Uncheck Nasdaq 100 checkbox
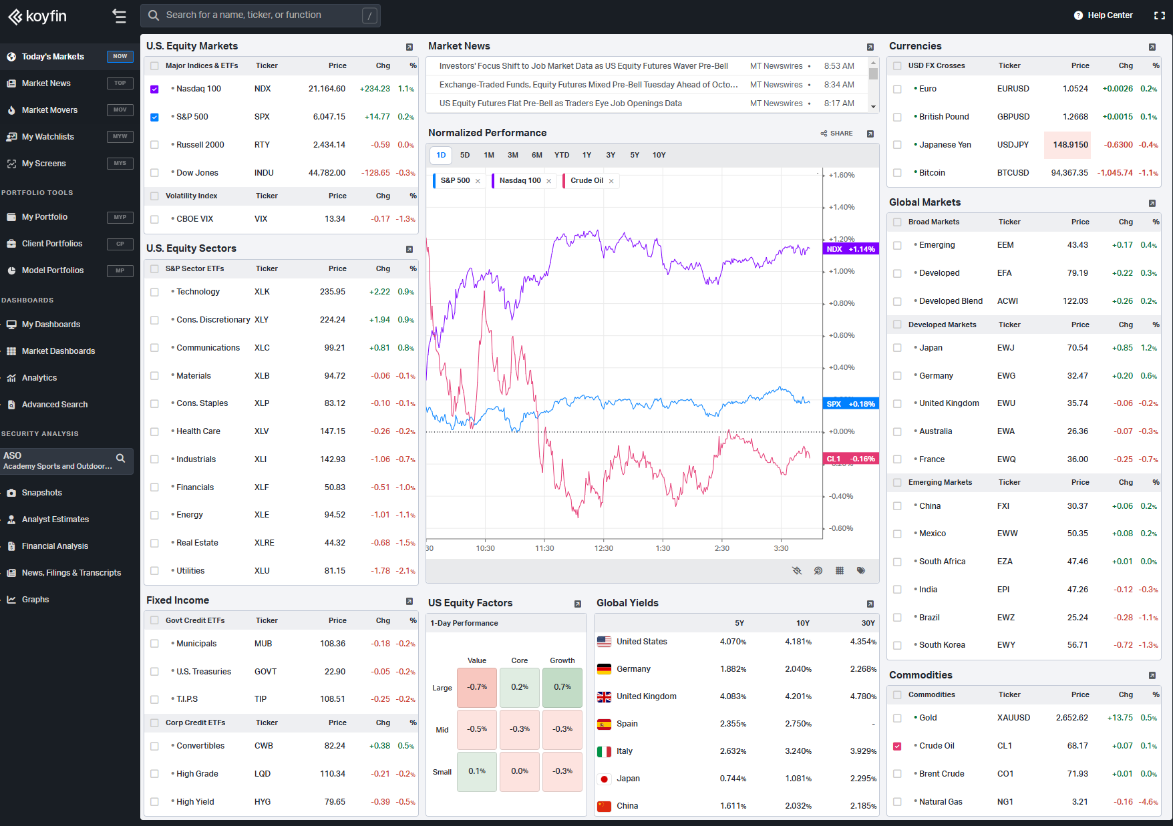Screen dimensions: 1173x826 pos(154,89)
